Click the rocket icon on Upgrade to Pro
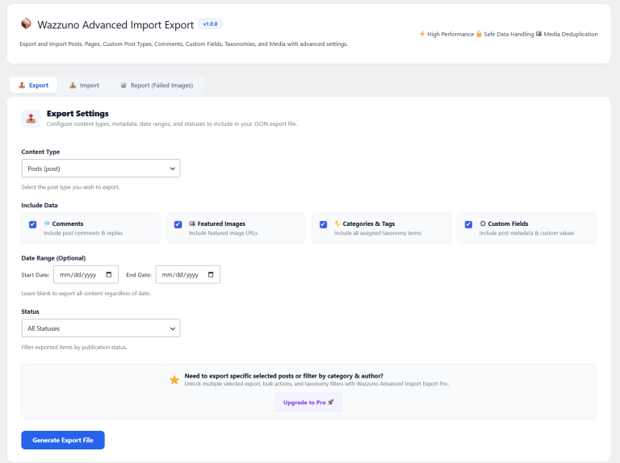 [331, 403]
